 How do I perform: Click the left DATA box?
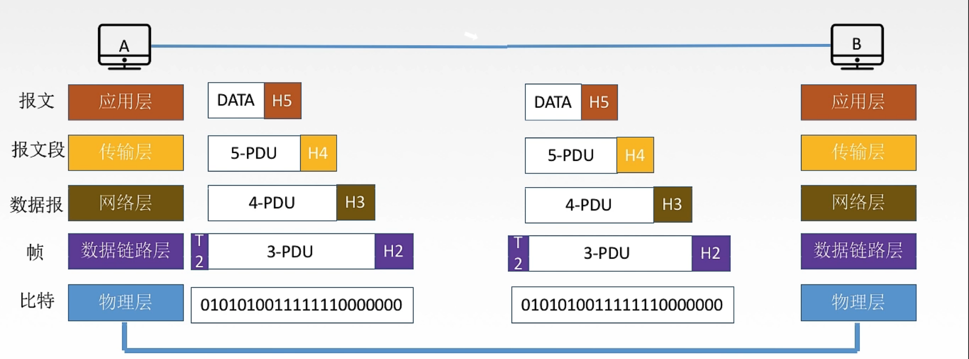(x=236, y=100)
